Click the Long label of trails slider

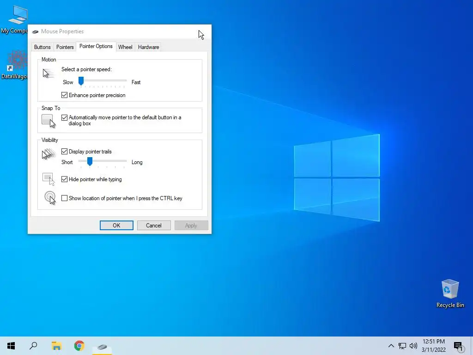point(137,162)
